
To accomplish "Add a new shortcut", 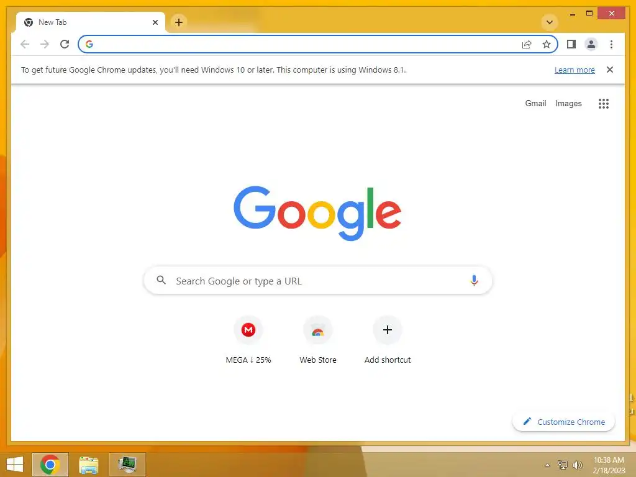I will click(388, 340).
